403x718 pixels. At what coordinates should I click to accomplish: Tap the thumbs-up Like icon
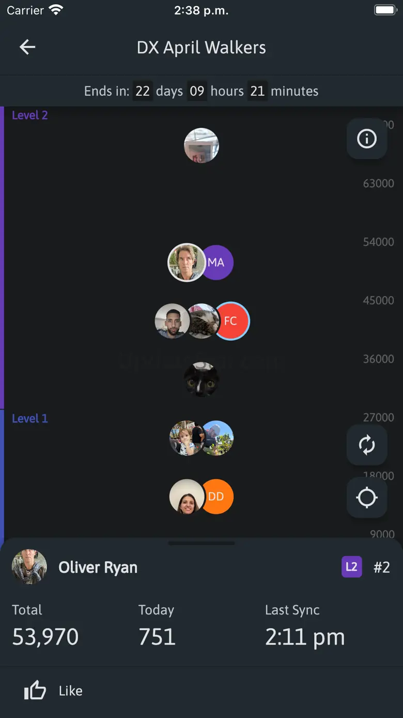[35, 691]
